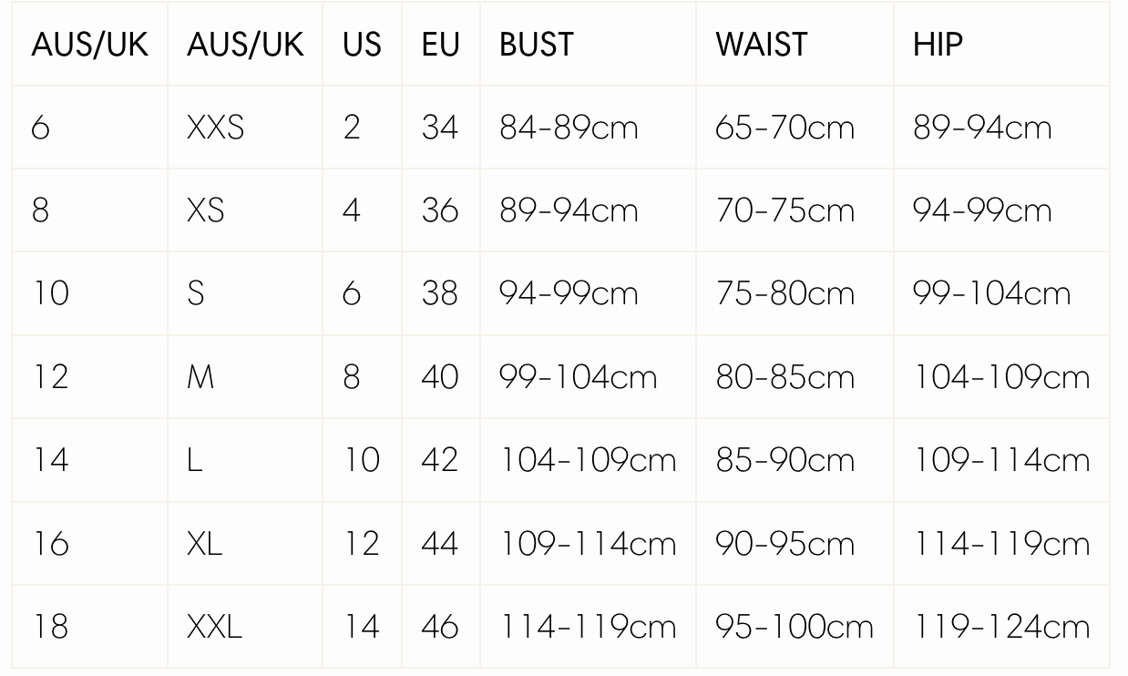Click the US column header
Image resolution: width=1128 pixels, height=676 pixels.
click(362, 45)
